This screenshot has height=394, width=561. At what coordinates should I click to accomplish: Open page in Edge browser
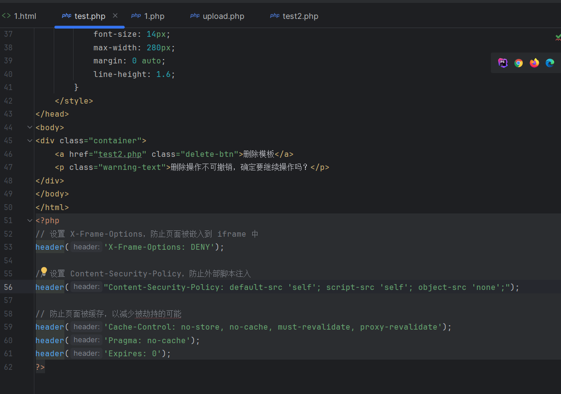tap(550, 63)
